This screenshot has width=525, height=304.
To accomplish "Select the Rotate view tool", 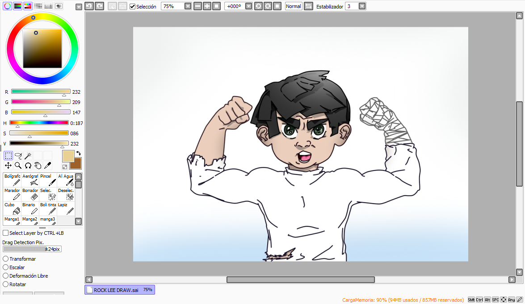I will click(x=28, y=165).
